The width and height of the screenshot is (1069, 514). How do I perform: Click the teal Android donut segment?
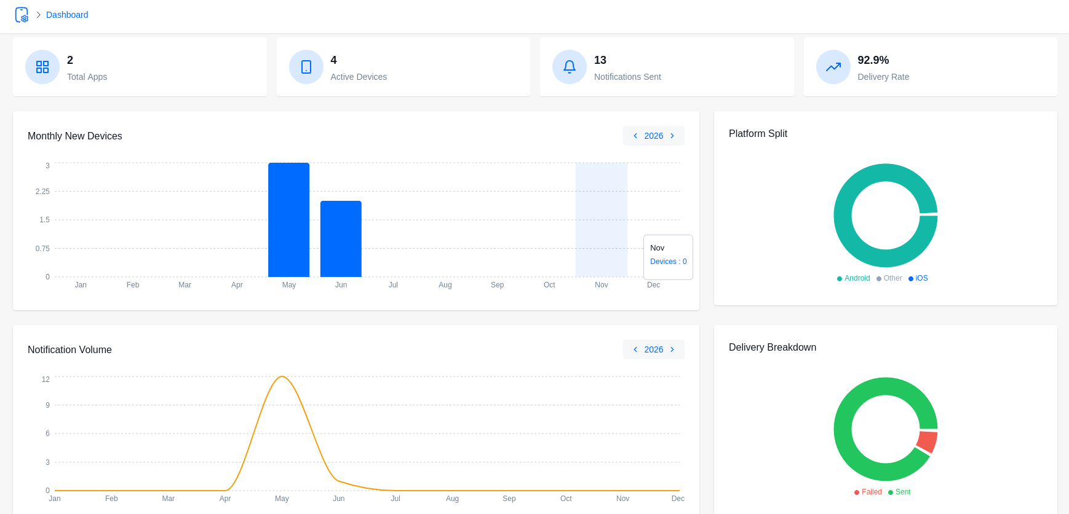[x=843, y=216]
